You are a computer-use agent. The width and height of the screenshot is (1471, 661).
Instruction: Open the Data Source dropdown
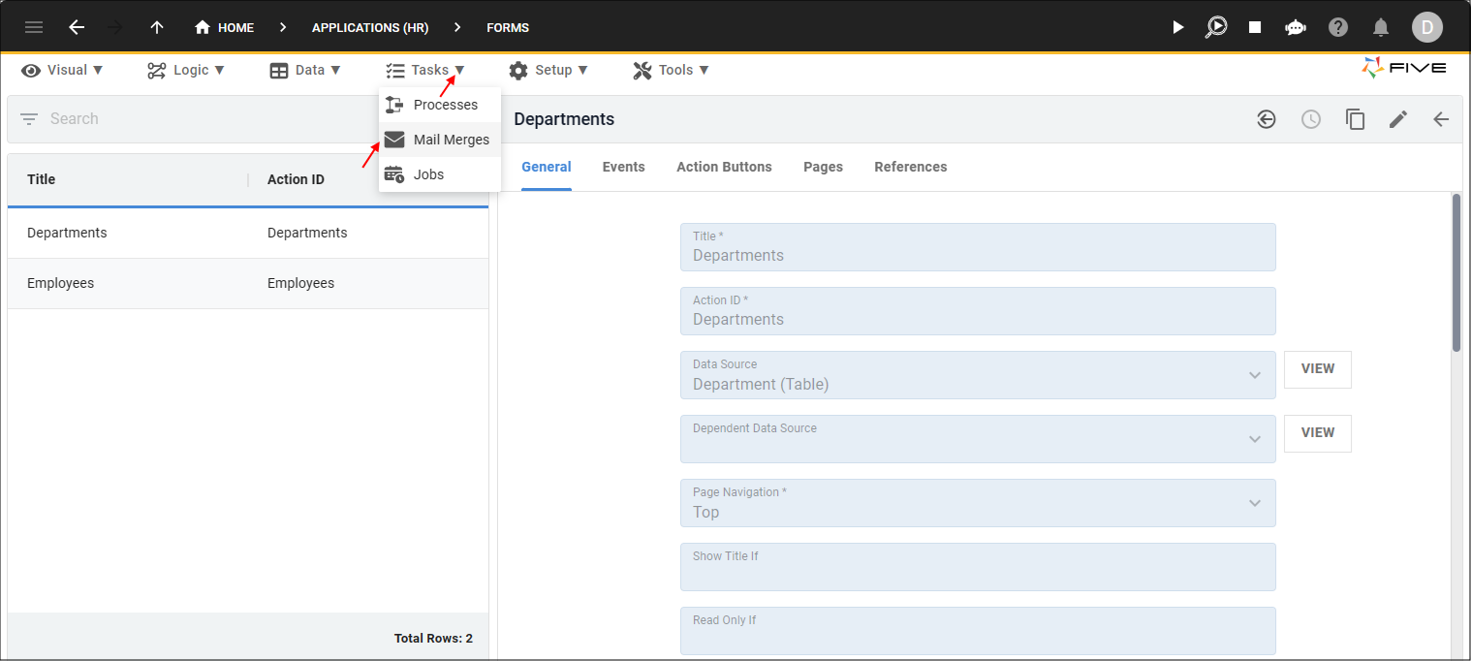pos(978,375)
